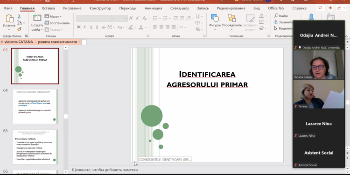Open the Файл menu tab

[8, 8]
